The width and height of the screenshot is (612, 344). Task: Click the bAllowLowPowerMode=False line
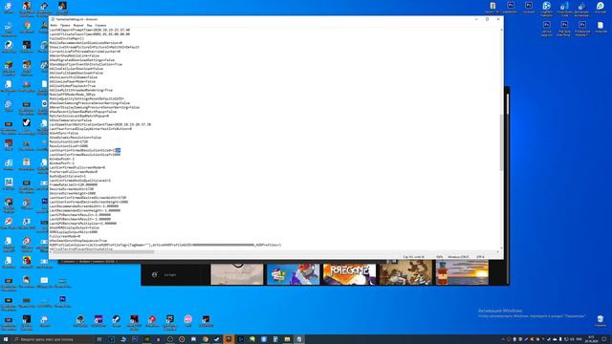pos(73,81)
